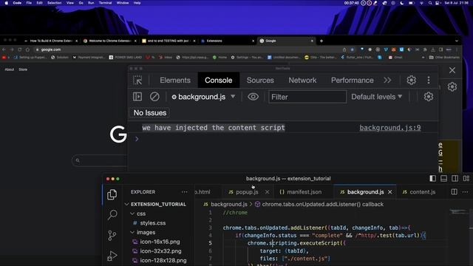Click the VS Code minimap code overview

(458, 212)
